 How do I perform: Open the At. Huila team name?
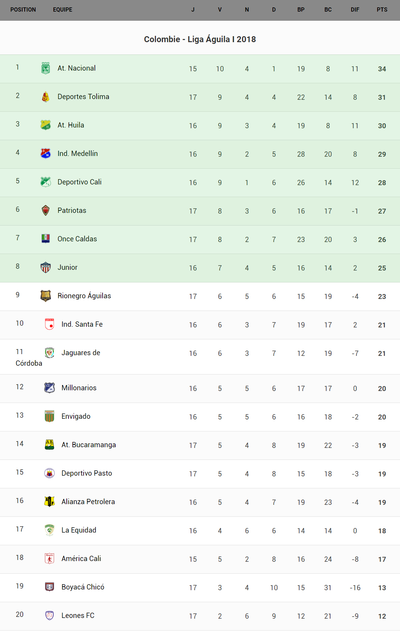click(71, 125)
